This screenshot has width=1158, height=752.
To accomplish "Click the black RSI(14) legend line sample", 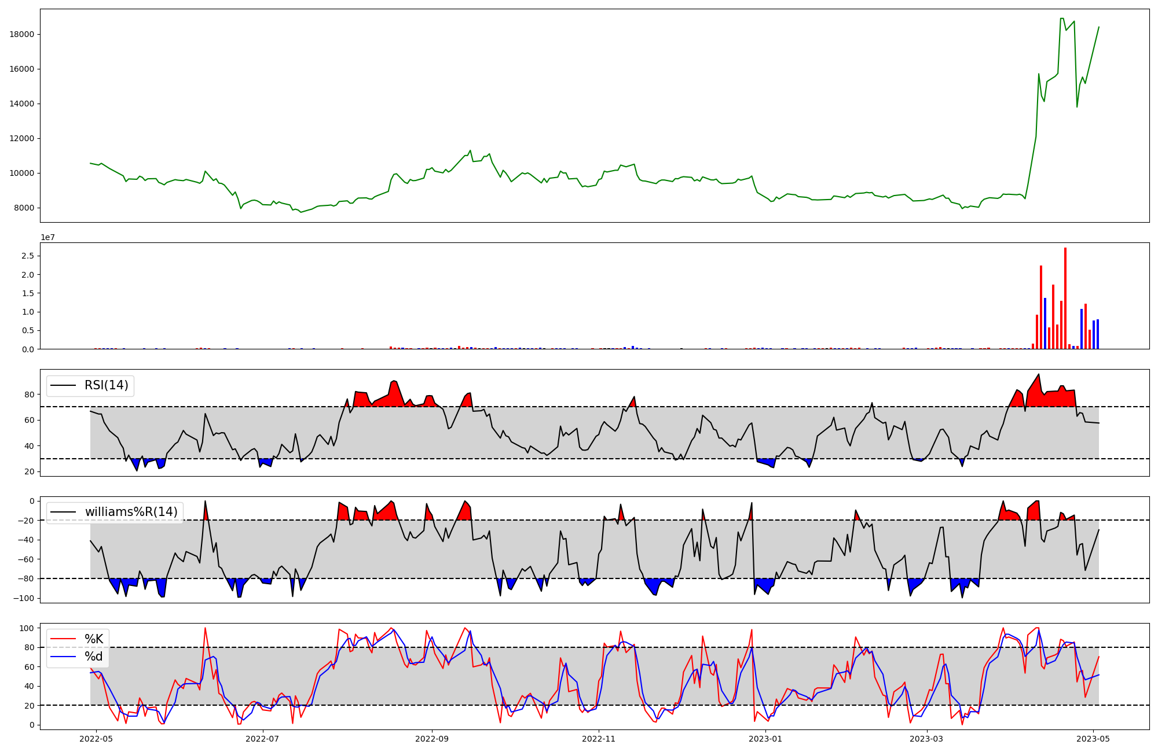I will (x=63, y=385).
